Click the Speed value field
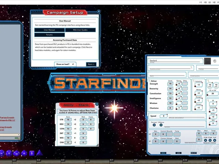The image size is (219, 164). coord(164,116)
